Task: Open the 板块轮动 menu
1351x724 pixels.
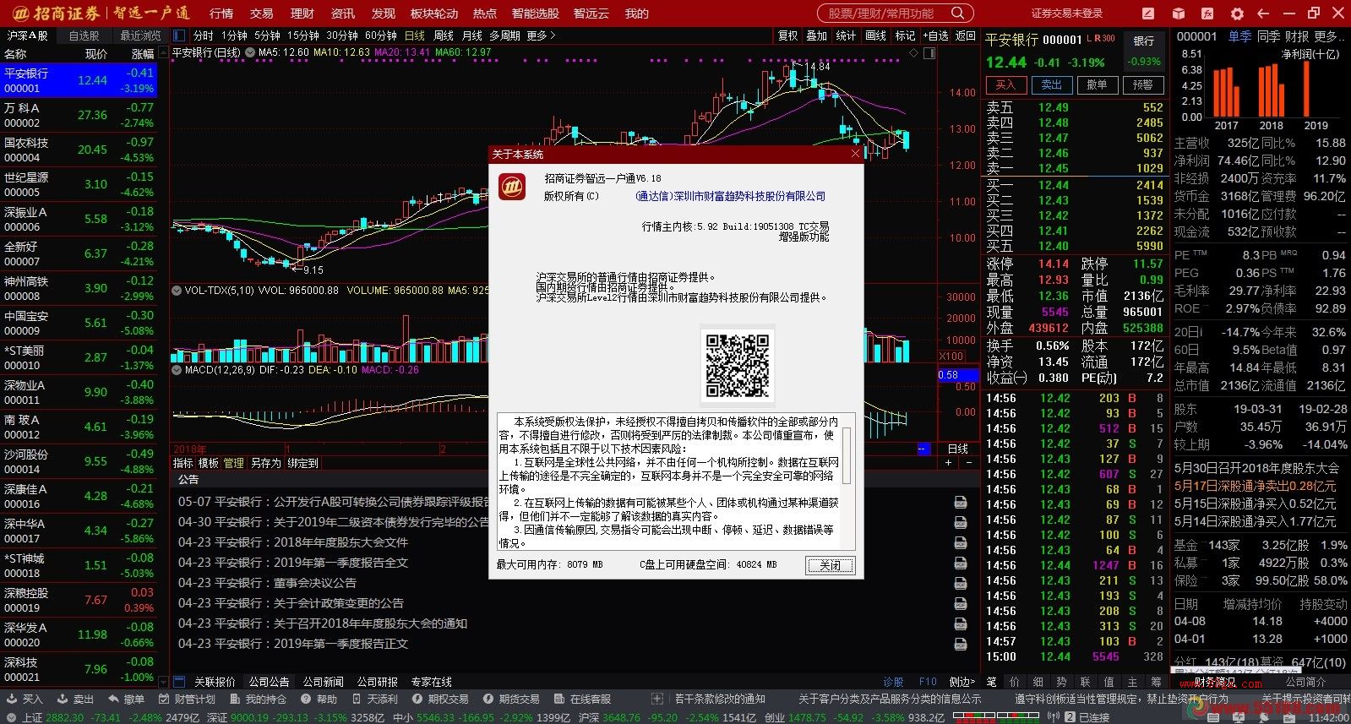Action: 434,14
